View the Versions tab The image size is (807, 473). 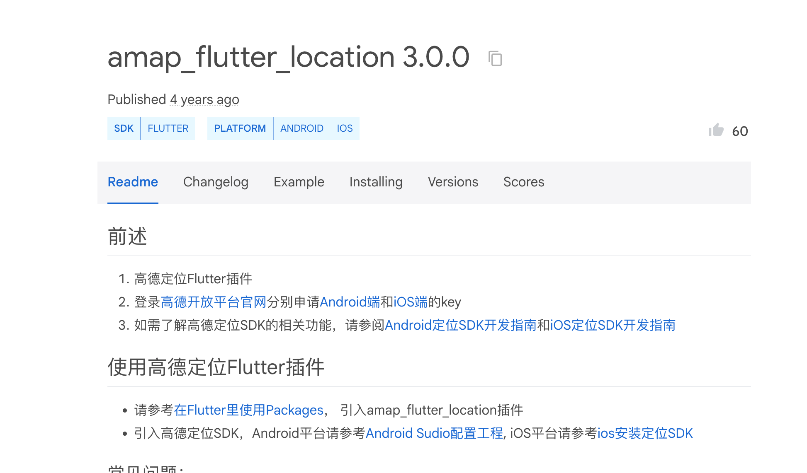coord(453,182)
